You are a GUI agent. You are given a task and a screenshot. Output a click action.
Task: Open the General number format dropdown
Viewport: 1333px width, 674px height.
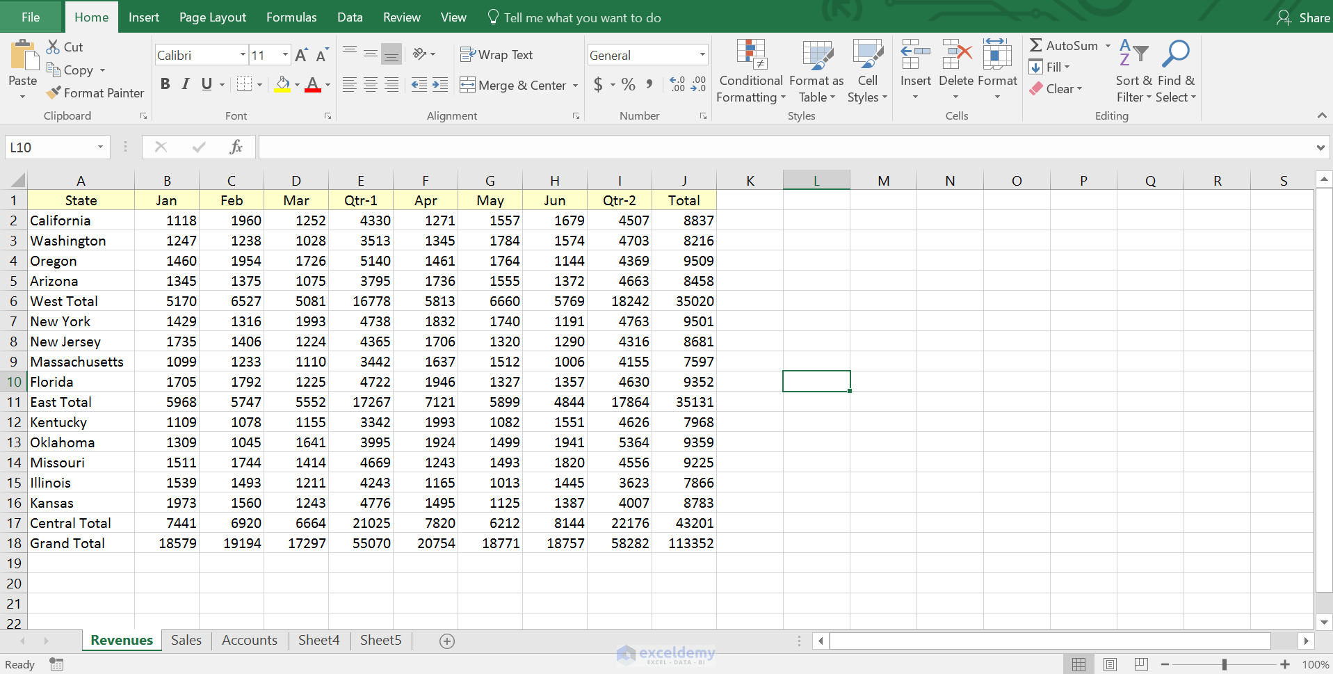tap(702, 55)
